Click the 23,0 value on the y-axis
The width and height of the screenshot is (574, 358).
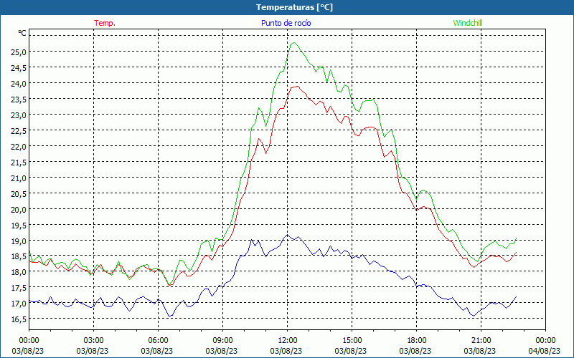pos(19,115)
